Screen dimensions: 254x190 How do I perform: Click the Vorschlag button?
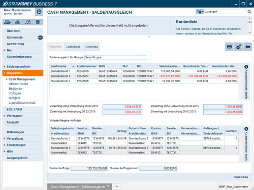coord(91,47)
